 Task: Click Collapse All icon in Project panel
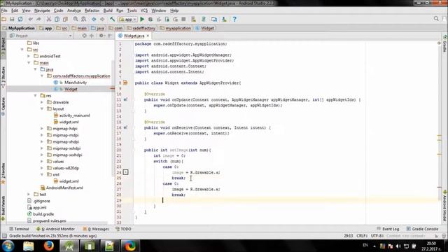92,36
